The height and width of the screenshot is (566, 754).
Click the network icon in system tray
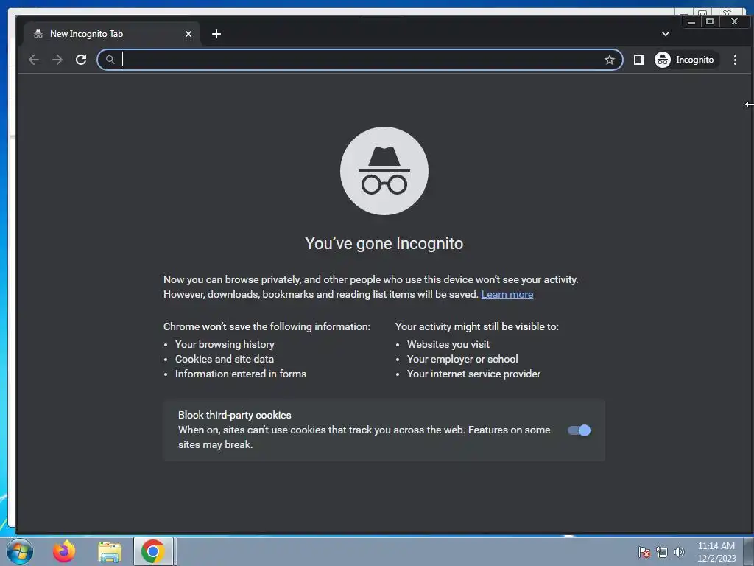pos(662,552)
